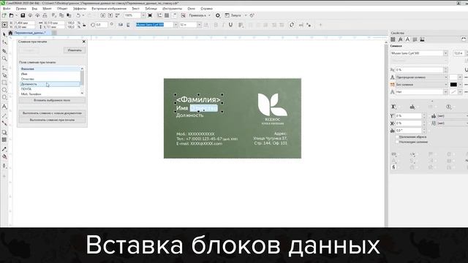Select the Pick tool in the toolbox
This screenshot has width=468, height=263.
[4, 34]
